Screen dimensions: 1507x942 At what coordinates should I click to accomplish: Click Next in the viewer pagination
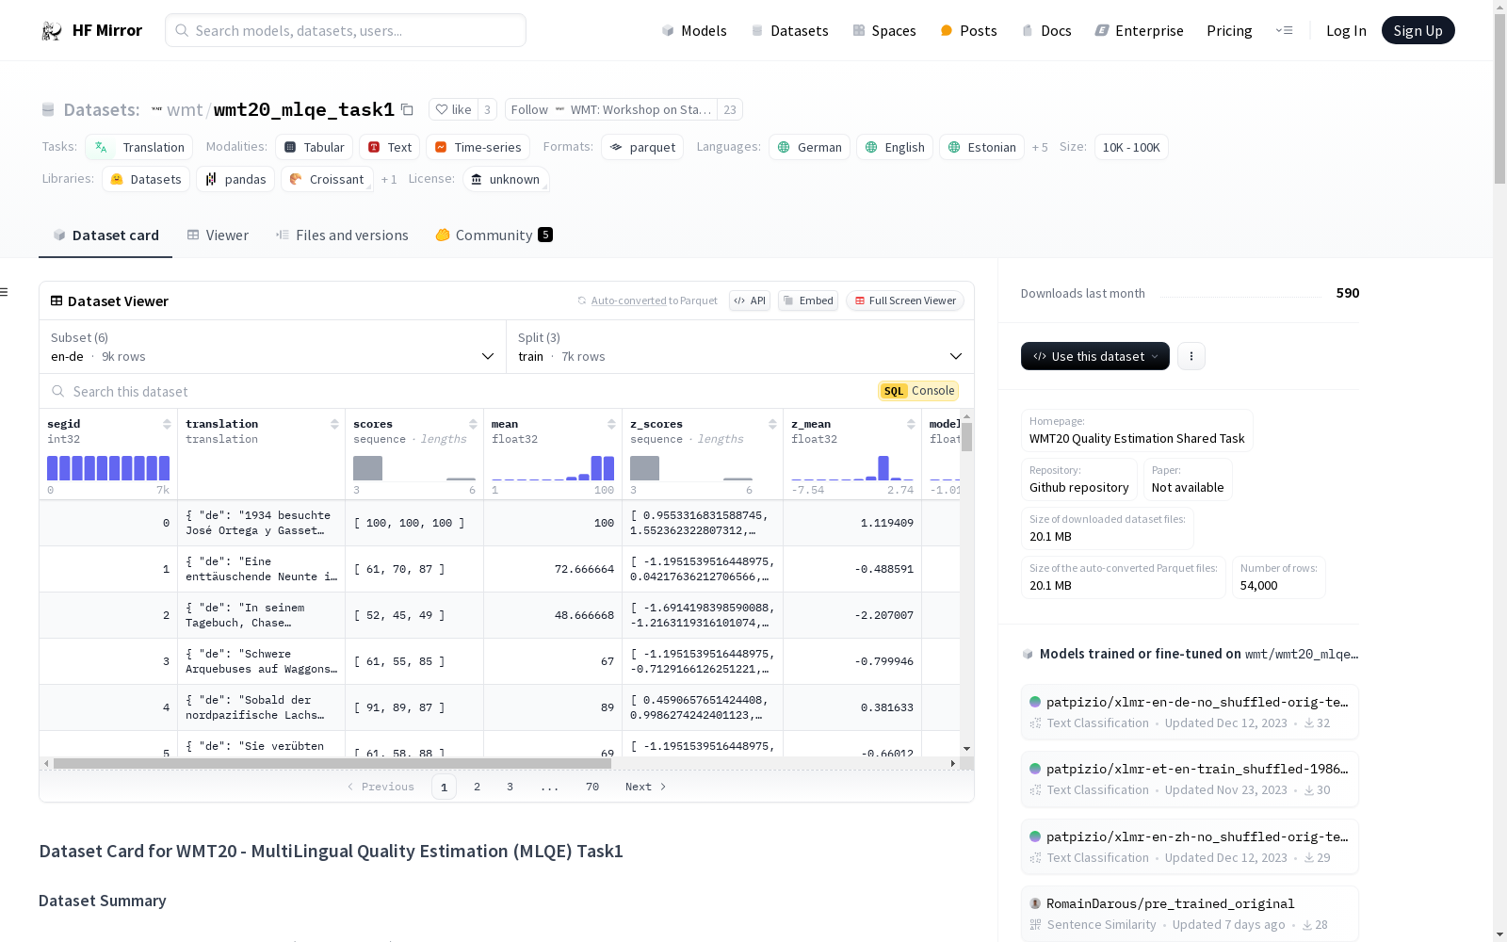pyautogui.click(x=645, y=787)
